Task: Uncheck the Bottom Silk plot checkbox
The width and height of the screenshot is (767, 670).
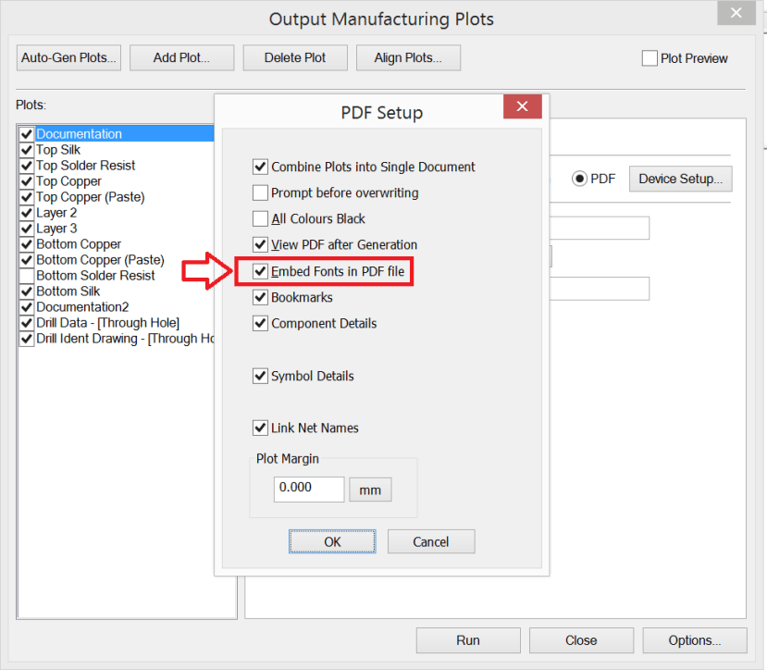Action: 27,292
